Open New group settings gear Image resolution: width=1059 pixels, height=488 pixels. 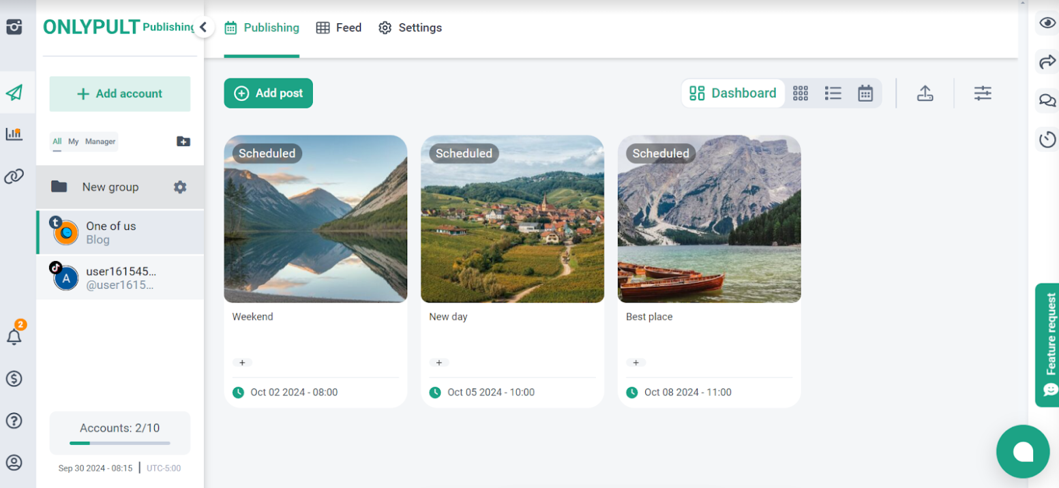coord(180,187)
